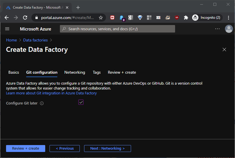Image resolution: width=235 pixels, height=158 pixels.
Task: Select the Review + create tab
Action: [122, 73]
